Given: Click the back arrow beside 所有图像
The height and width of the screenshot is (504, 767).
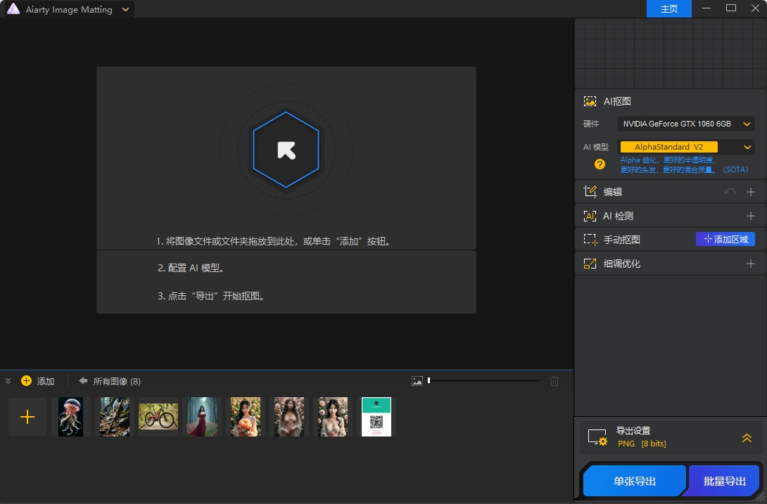Looking at the screenshot, I should tap(83, 381).
